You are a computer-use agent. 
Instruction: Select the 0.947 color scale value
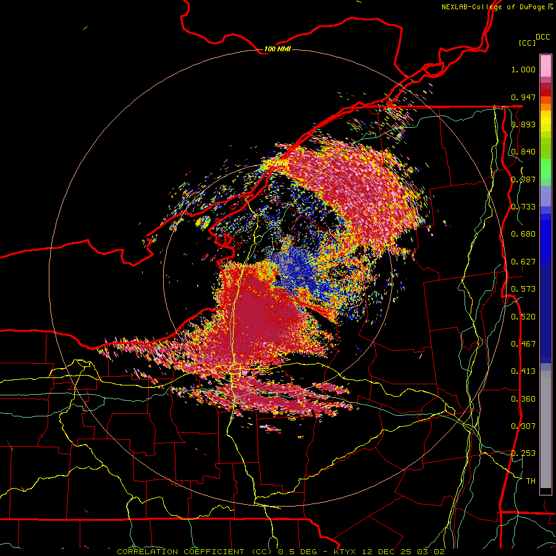523,97
